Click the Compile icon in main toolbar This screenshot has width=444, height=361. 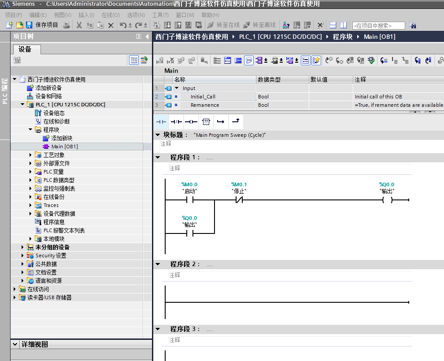[157, 25]
